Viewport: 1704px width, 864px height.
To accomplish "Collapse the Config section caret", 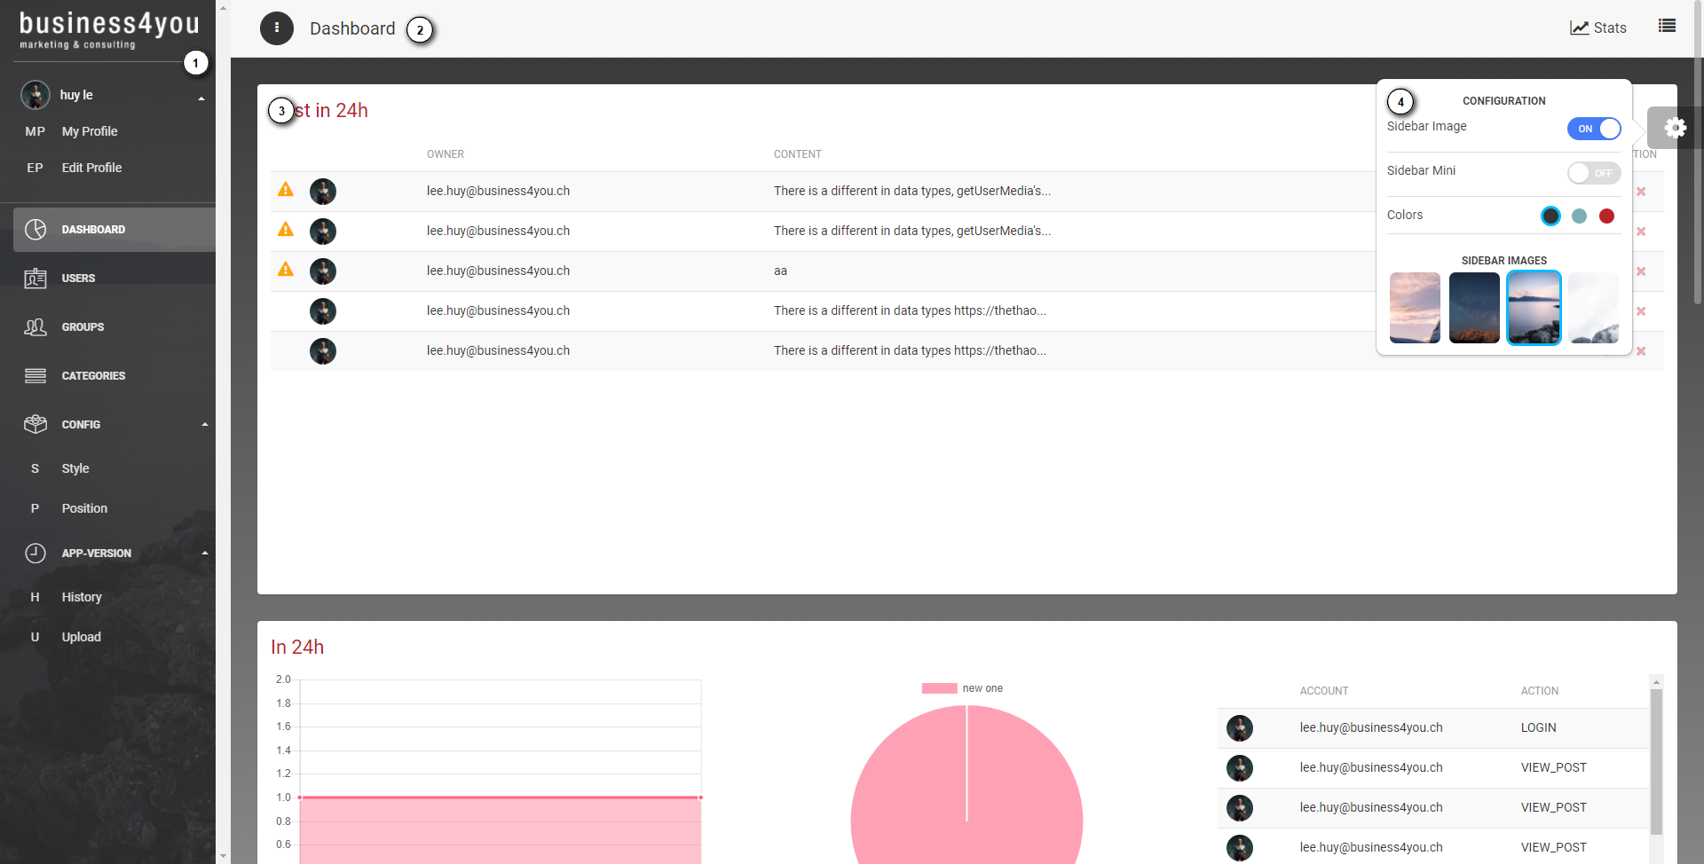I will [x=205, y=425].
